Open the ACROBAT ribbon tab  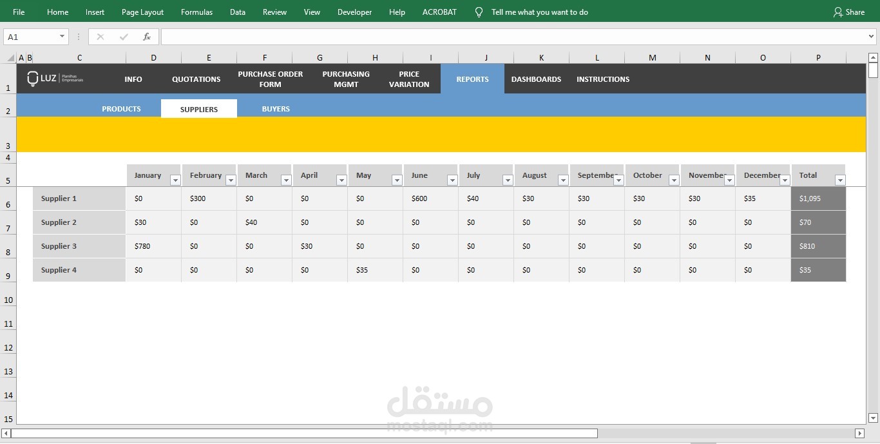click(x=439, y=12)
